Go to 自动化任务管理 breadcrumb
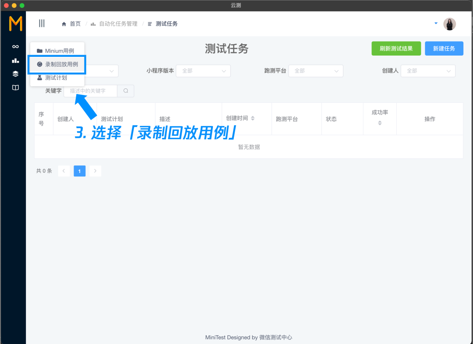This screenshot has width=473, height=344. tap(118, 24)
